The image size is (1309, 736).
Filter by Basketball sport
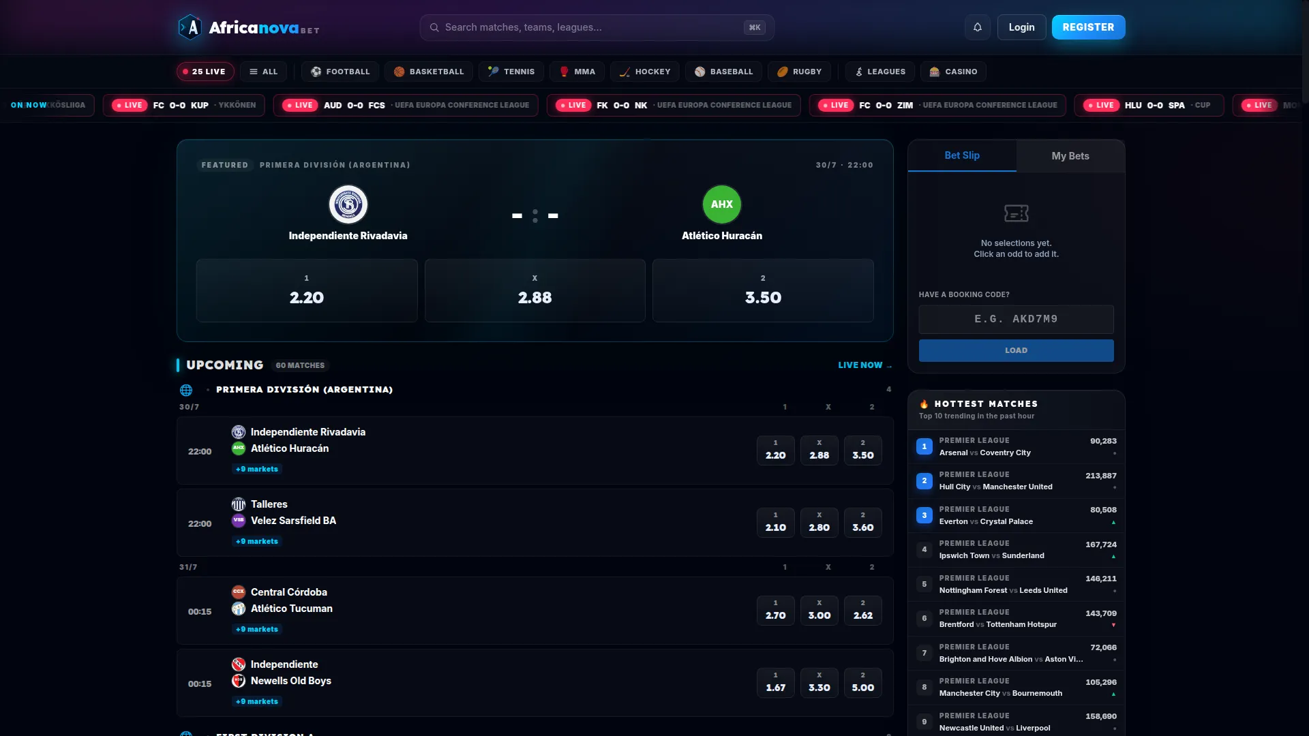[x=429, y=72]
